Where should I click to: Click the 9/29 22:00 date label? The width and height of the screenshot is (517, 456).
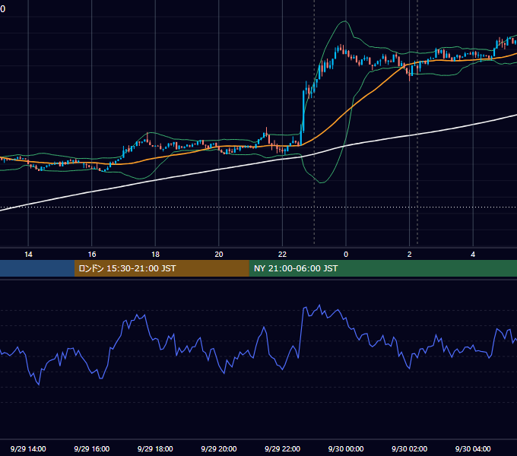pos(282,448)
